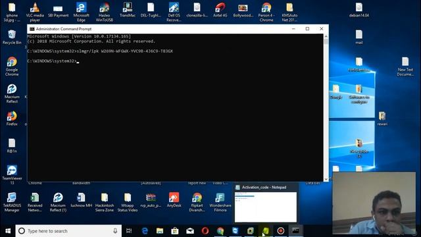
Task: Open Macrium Reflect desktop icon
Action: (12, 93)
